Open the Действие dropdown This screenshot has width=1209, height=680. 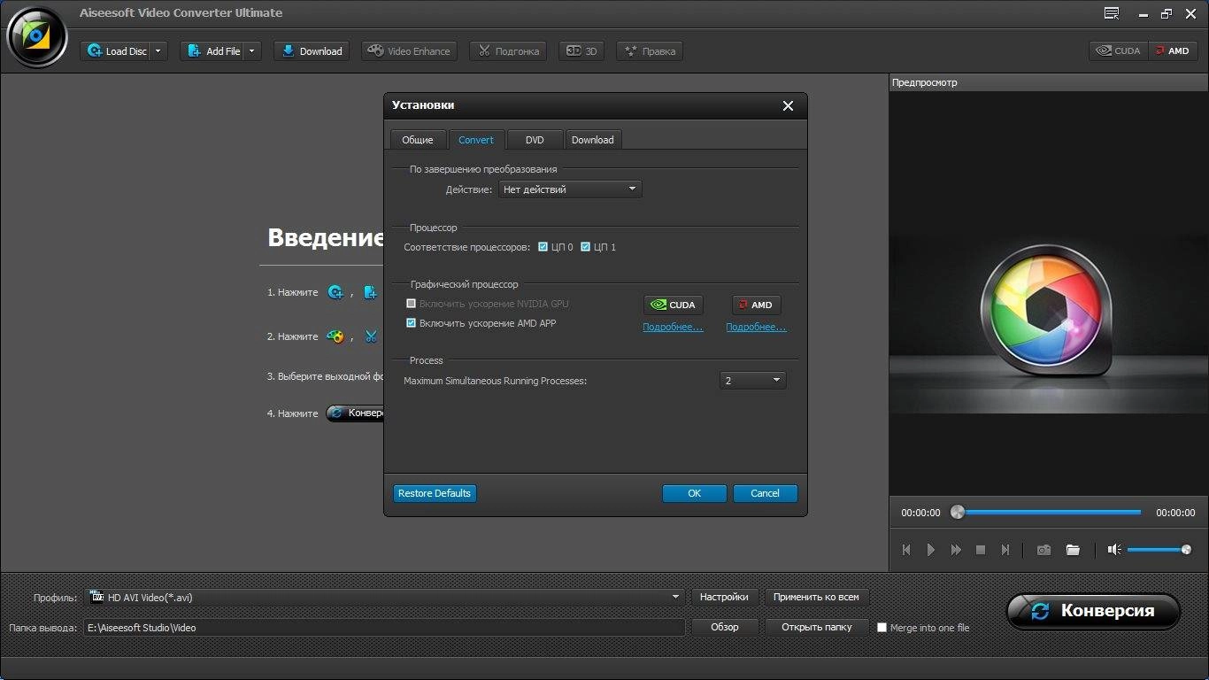coord(570,189)
